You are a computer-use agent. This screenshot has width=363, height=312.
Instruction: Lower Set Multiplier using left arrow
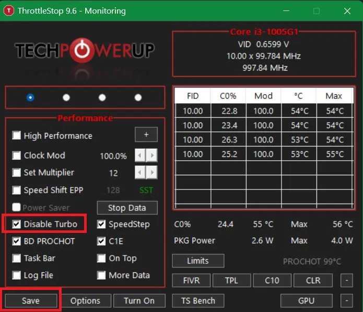[140, 172]
